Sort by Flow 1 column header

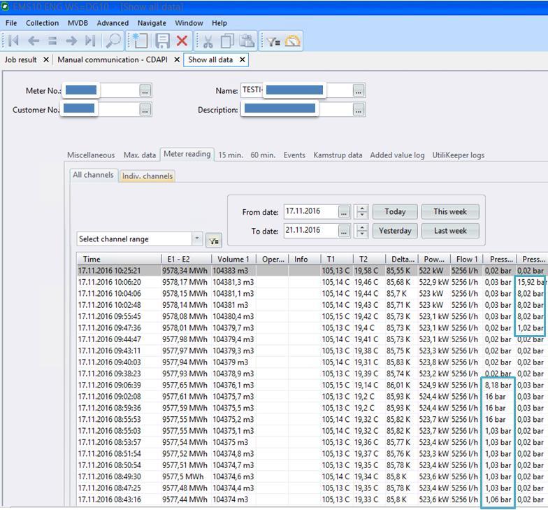pyautogui.click(x=467, y=259)
